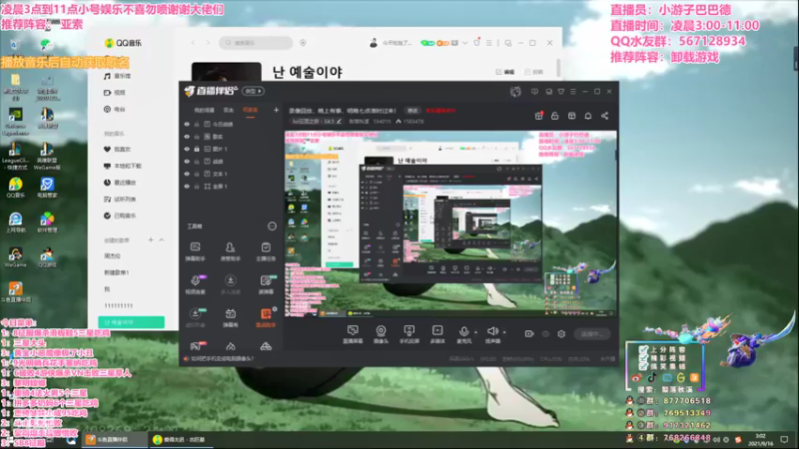This screenshot has height=449, width=799.
Task: Click the notification bell icon
Action: [588, 116]
